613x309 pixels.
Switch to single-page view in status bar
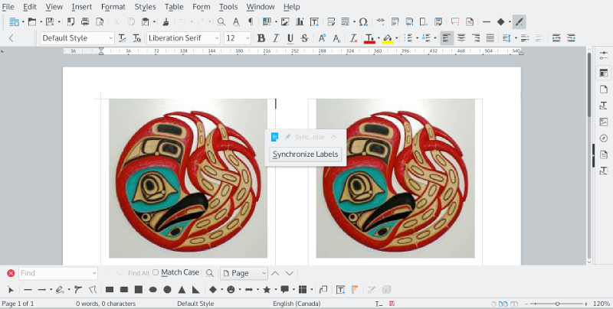pos(494,304)
